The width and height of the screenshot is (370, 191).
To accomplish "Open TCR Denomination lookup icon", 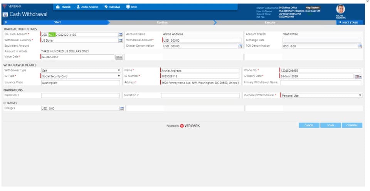I will point(360,46).
